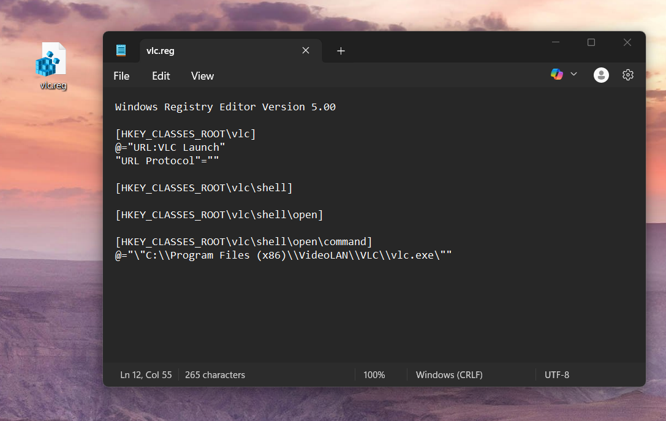The width and height of the screenshot is (666, 421).
Task: Select the vlc.reg desktop file icon
Action: pos(51,66)
